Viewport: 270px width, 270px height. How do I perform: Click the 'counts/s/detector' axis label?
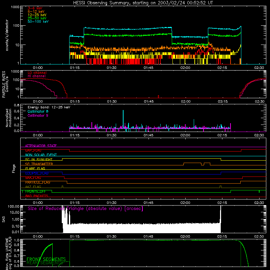7,35
